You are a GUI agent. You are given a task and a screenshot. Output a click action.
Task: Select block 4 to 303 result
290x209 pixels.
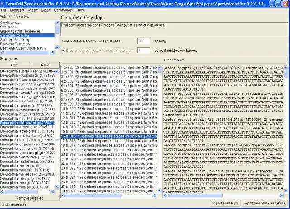point(109,81)
